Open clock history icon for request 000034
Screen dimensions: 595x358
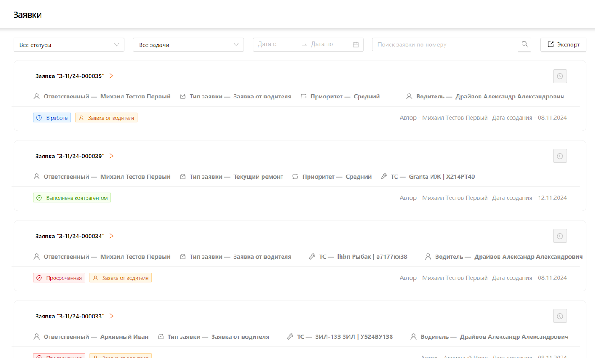[x=559, y=237]
